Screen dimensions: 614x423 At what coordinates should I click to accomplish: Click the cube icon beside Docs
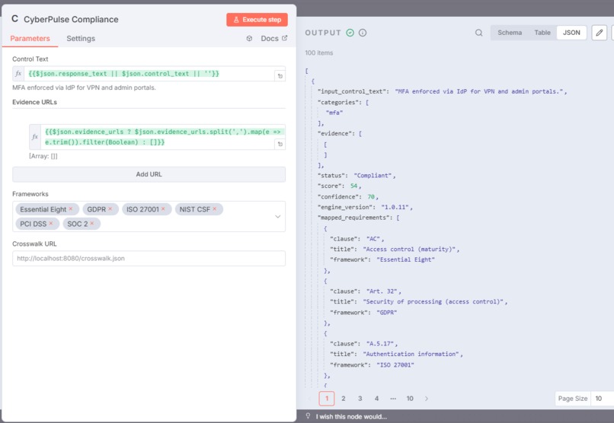point(249,38)
